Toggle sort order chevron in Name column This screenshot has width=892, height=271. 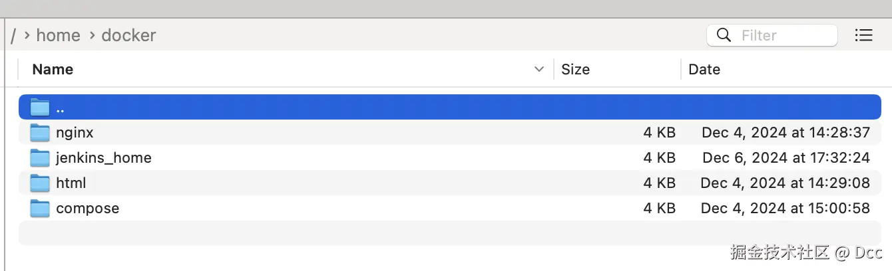(x=539, y=69)
